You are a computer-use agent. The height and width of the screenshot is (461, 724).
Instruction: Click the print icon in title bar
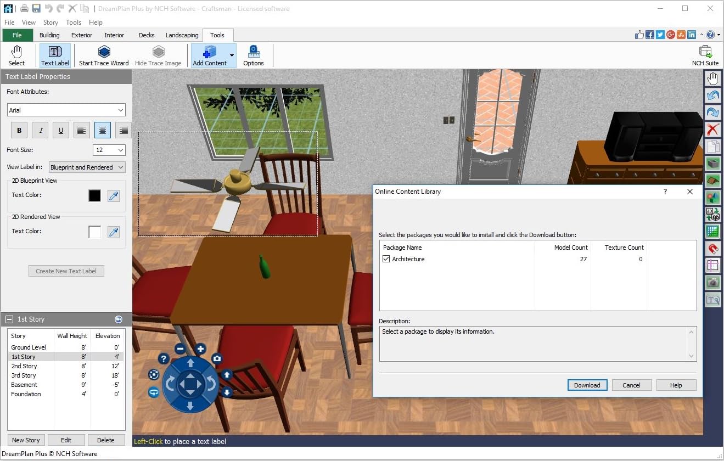(25, 9)
